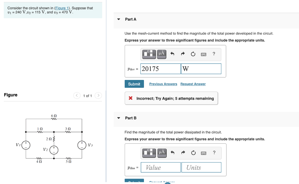Collapse the Part B section
Screen dimensions: 299x184
[118, 118]
